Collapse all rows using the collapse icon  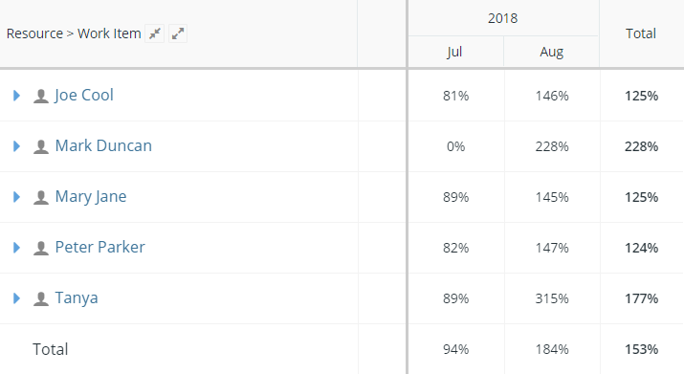click(x=154, y=33)
